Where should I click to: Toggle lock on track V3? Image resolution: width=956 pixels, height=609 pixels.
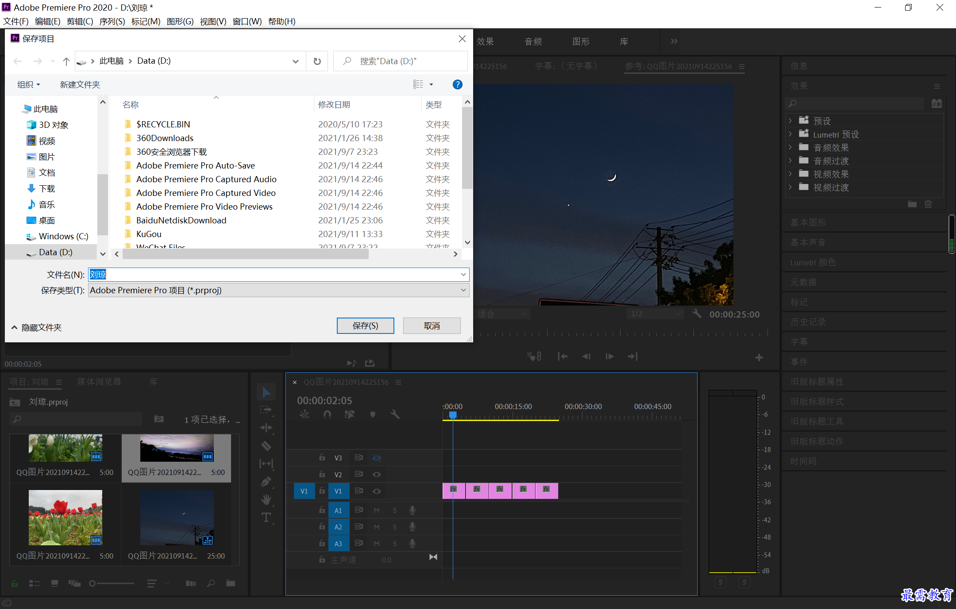click(x=322, y=457)
